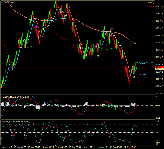Click the 10792.6 price axis value
This screenshot has width=164, height=149.
pyautogui.click(x=160, y=43)
